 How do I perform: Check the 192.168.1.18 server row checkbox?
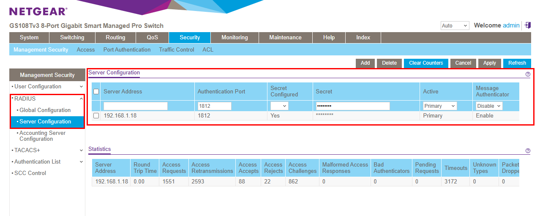[96, 116]
